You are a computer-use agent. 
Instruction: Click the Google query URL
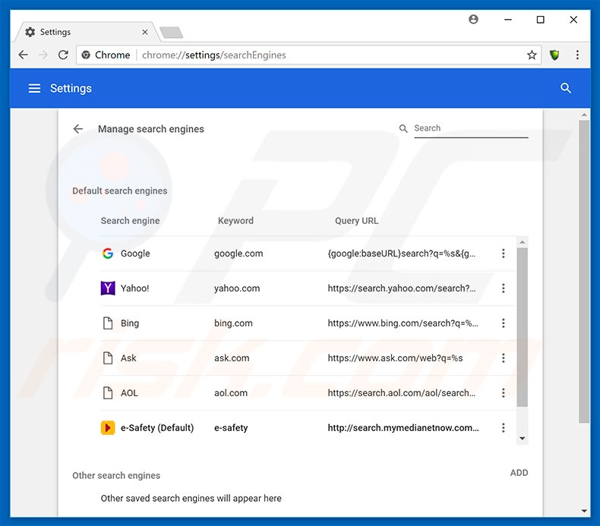click(x=402, y=254)
